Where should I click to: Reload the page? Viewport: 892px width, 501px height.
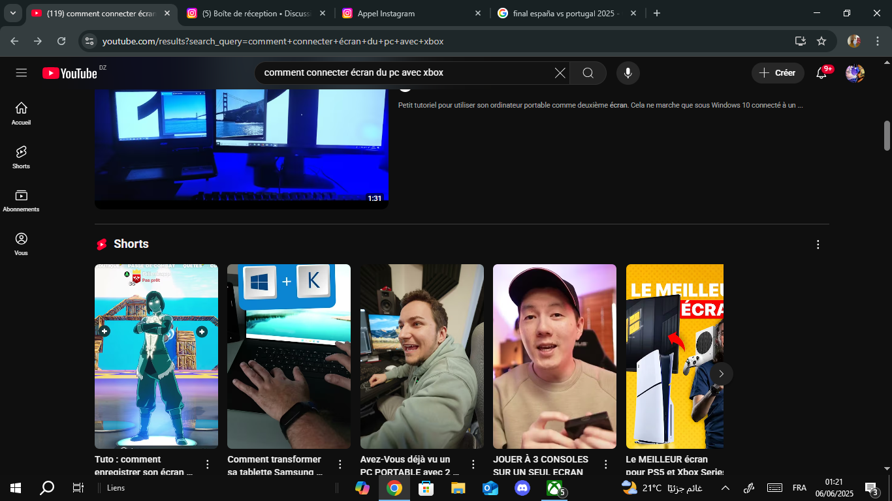click(x=61, y=41)
